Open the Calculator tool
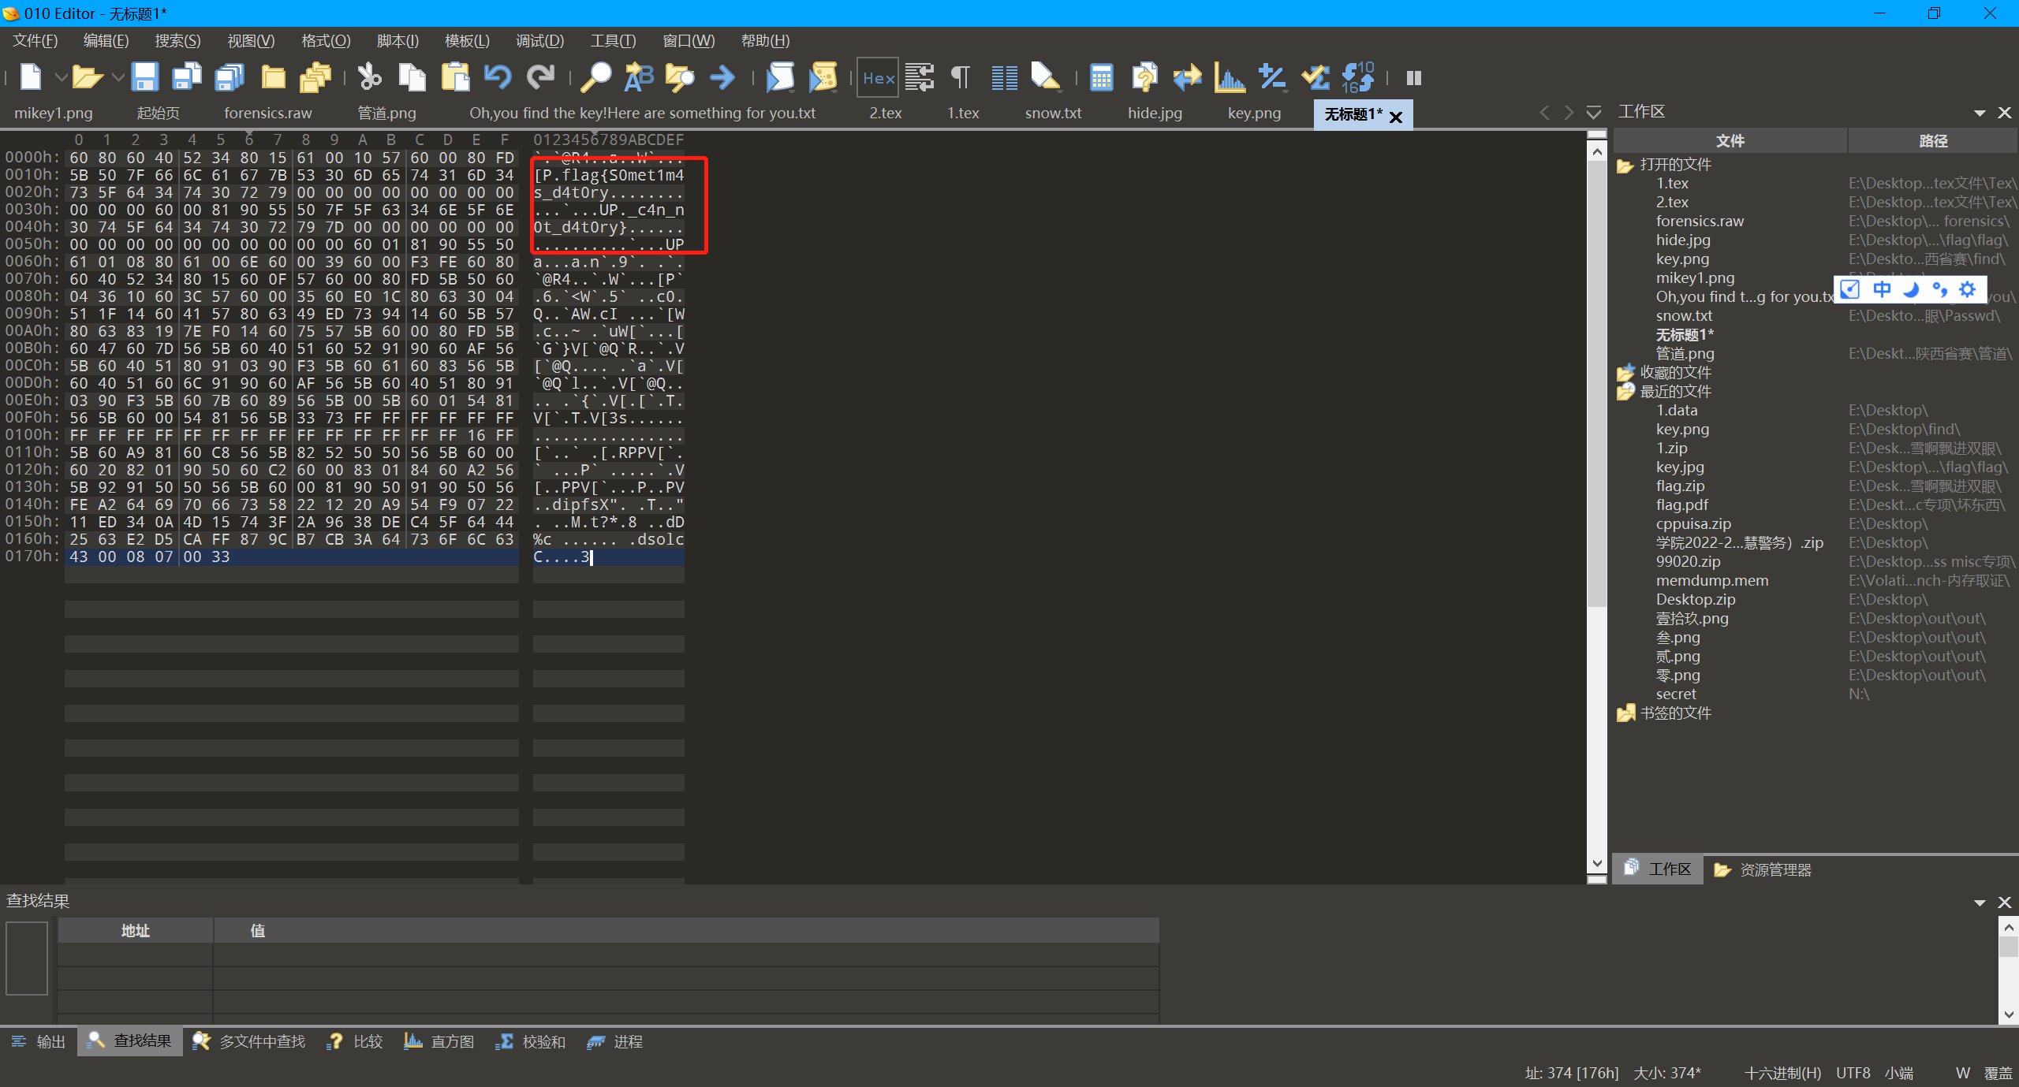Image resolution: width=2019 pixels, height=1087 pixels. [1101, 77]
